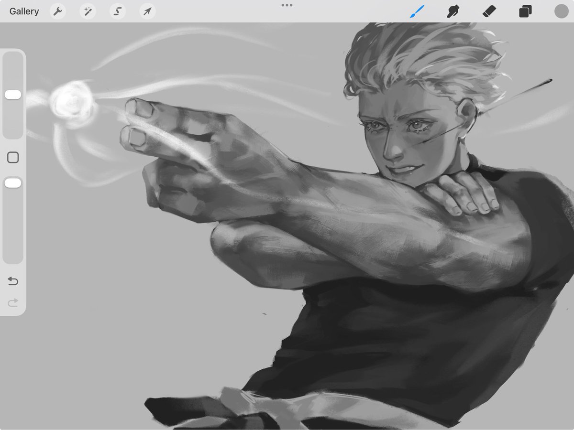Open the active color picker circle
Image resolution: width=574 pixels, height=430 pixels.
point(561,11)
